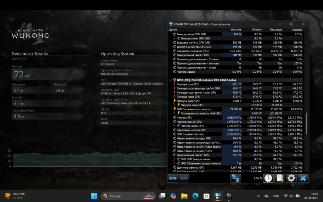
Task: Click the volume speaker tray icon
Action: 291,196
